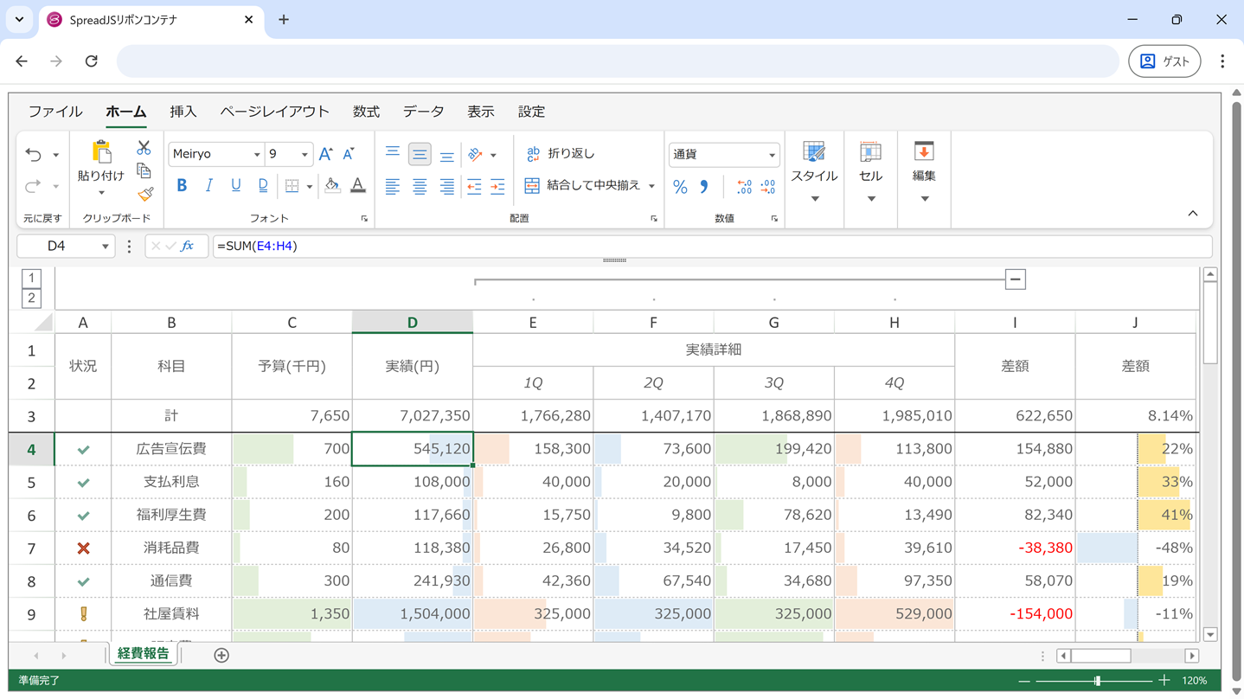The image size is (1244, 699).
Task: Toggle middle vertical alignment
Action: pyautogui.click(x=420, y=154)
